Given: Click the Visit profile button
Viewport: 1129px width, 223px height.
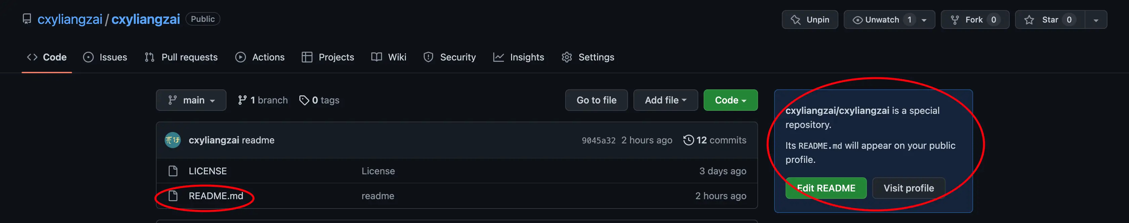Looking at the screenshot, I should [908, 188].
